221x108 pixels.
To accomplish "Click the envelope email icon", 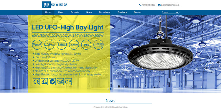I will [x=159, y=5].
